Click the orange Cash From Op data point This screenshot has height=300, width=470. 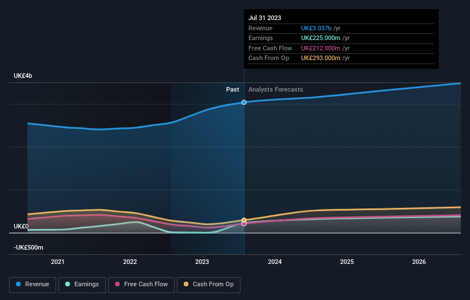244,220
